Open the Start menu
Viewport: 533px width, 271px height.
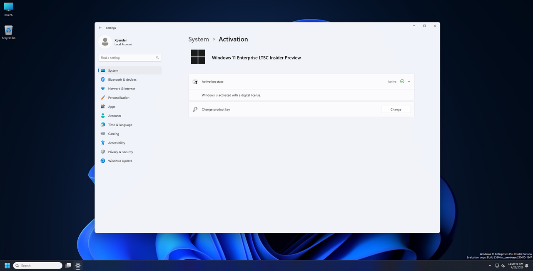click(7, 265)
